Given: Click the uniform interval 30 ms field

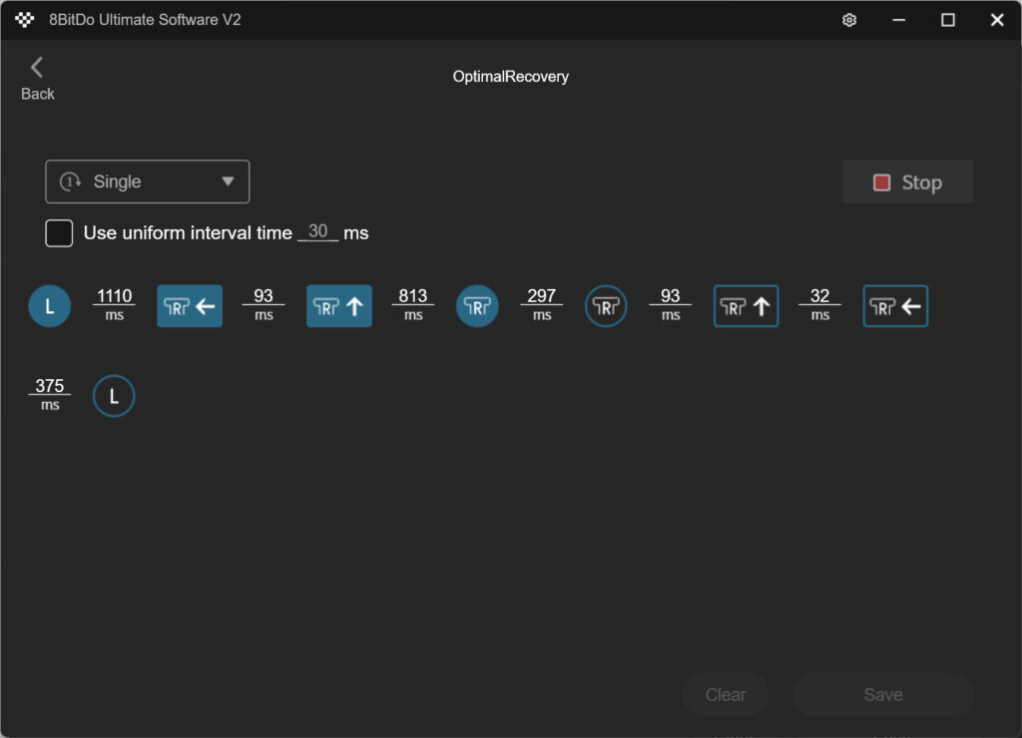Looking at the screenshot, I should point(318,231).
